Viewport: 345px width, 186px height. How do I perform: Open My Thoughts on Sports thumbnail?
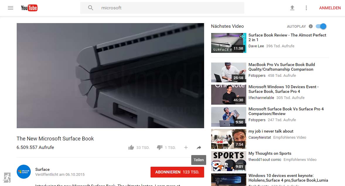point(229,161)
